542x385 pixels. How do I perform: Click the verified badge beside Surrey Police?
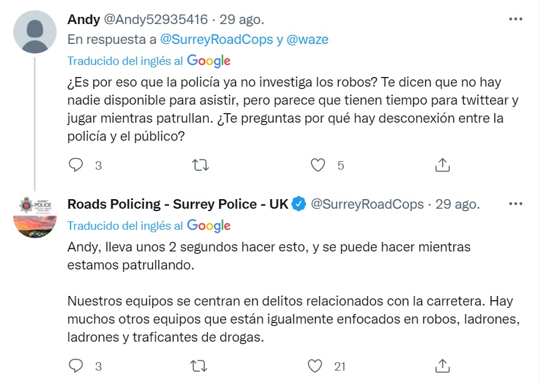(x=299, y=204)
